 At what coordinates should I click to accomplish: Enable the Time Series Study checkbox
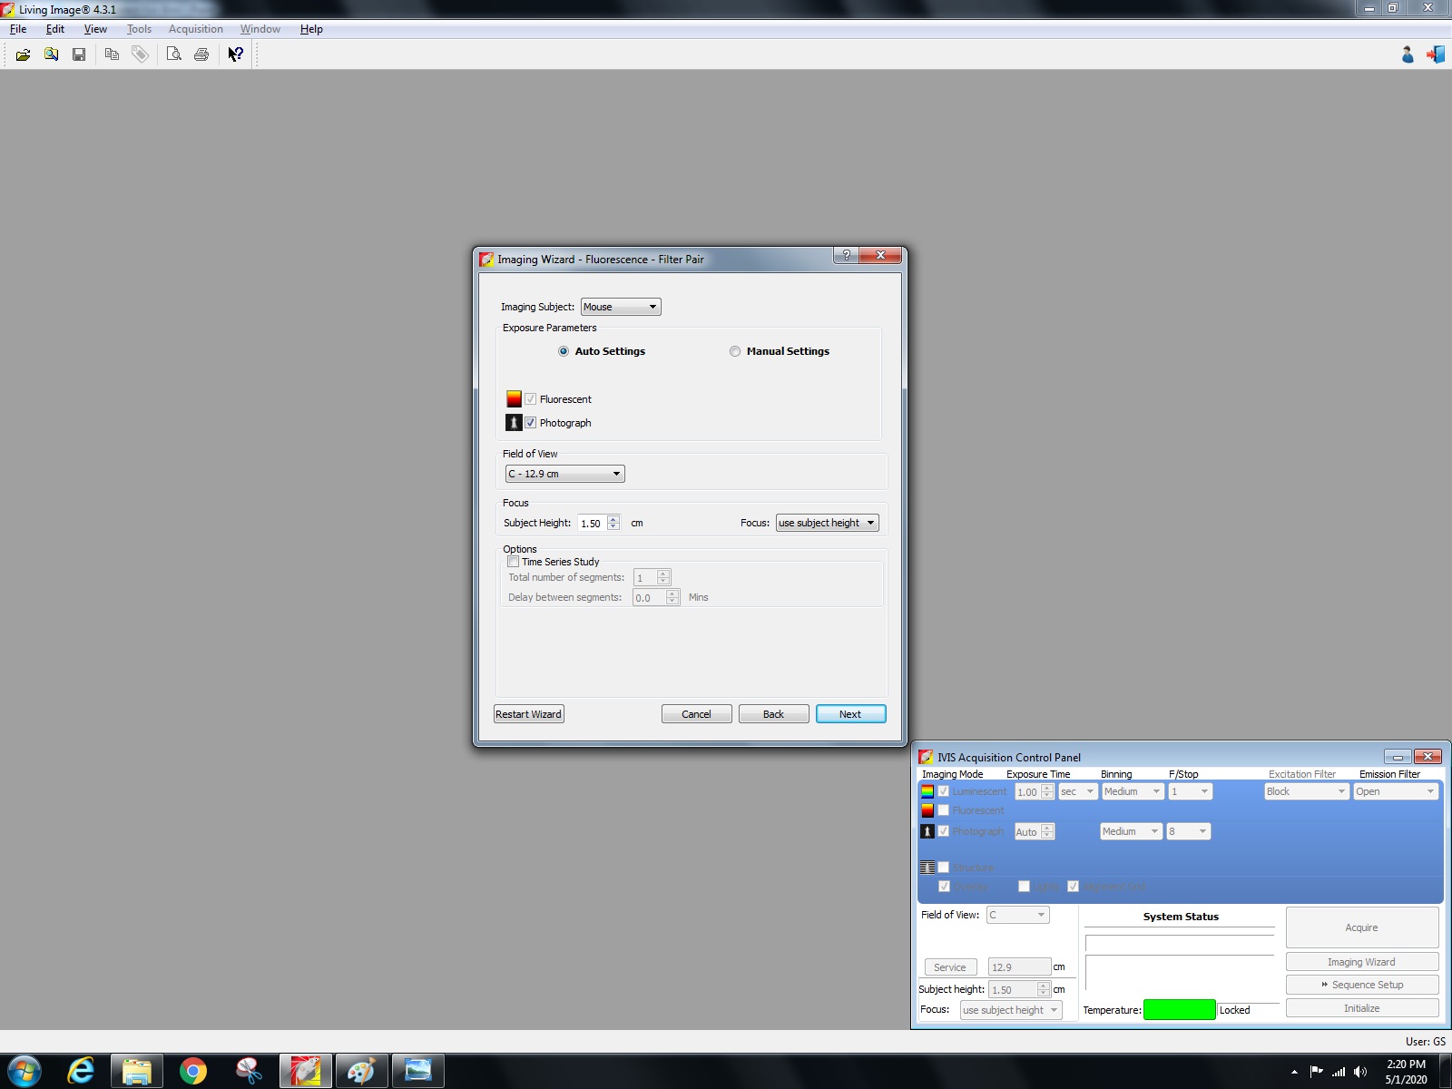click(x=514, y=562)
